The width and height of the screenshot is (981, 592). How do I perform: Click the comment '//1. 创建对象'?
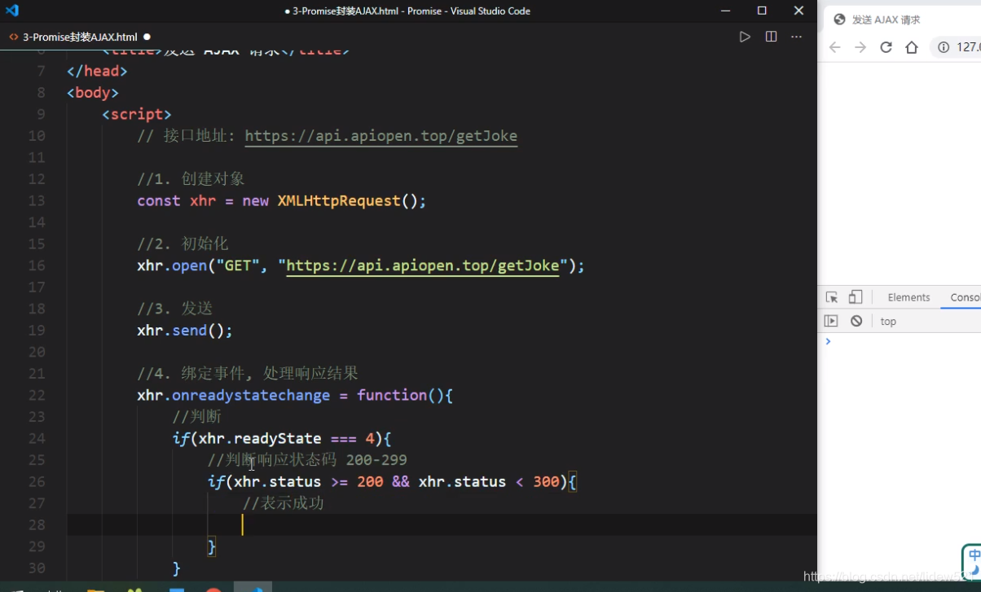pos(191,179)
